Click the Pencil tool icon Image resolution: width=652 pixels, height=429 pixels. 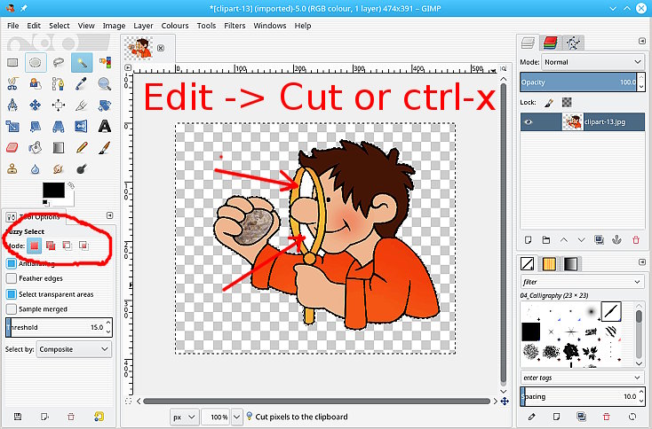tap(82, 147)
